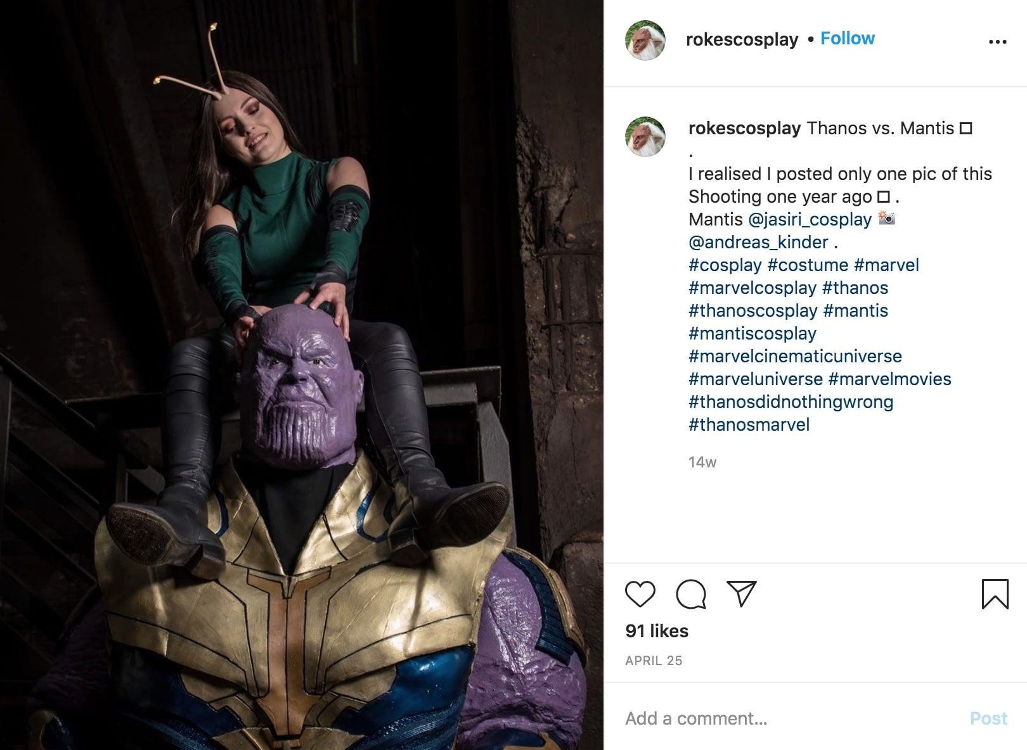Follow the rokescosplay account
The height and width of the screenshot is (750, 1027).
point(848,39)
